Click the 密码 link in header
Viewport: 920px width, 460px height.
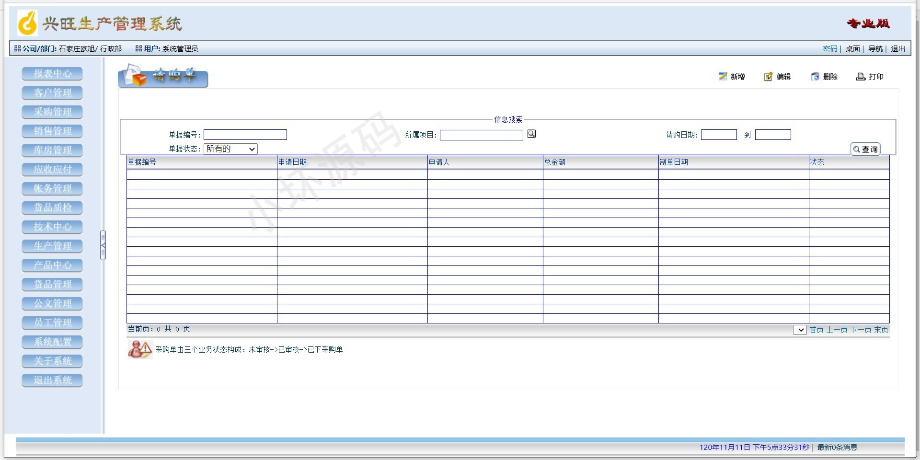coord(830,49)
